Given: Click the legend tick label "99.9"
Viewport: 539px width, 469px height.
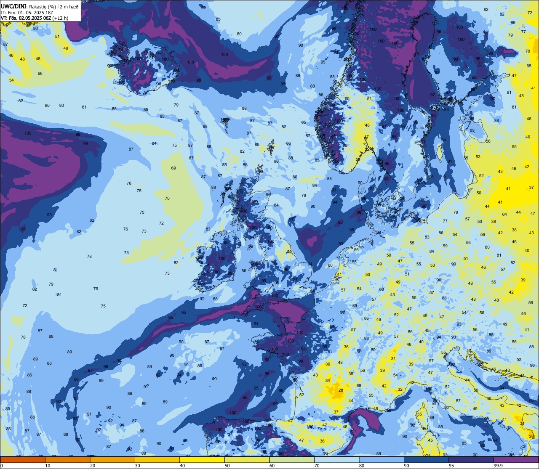Looking at the screenshot, I should click(498, 466).
